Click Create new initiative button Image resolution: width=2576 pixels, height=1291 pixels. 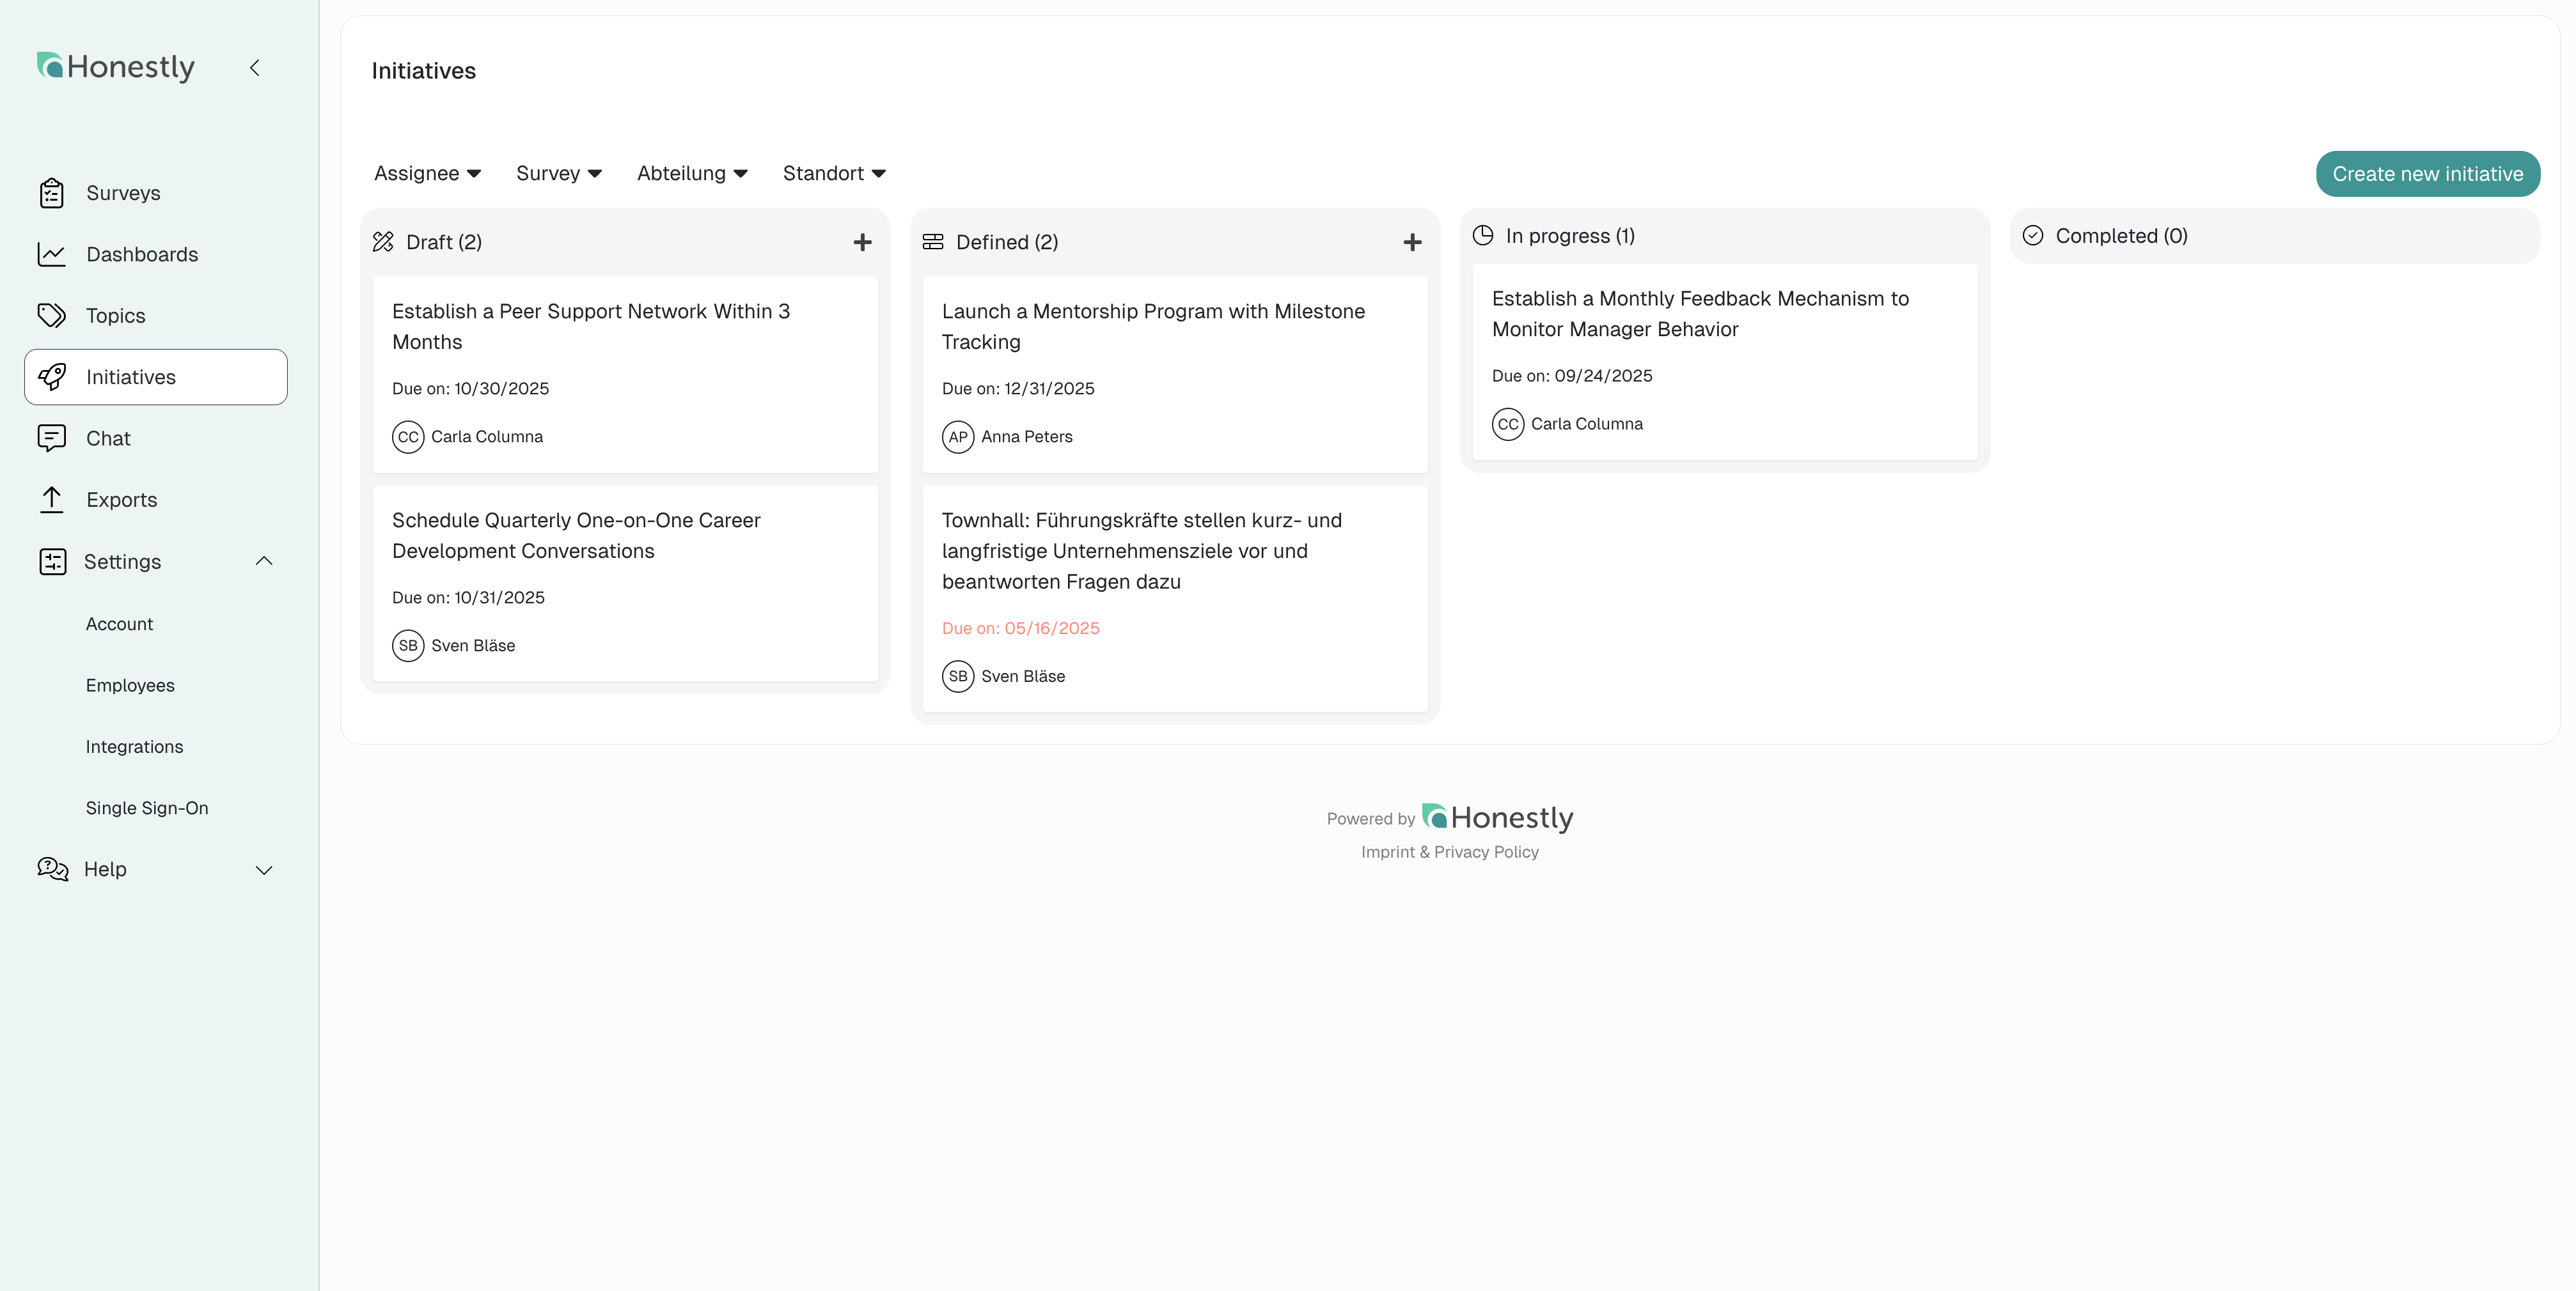click(2427, 174)
